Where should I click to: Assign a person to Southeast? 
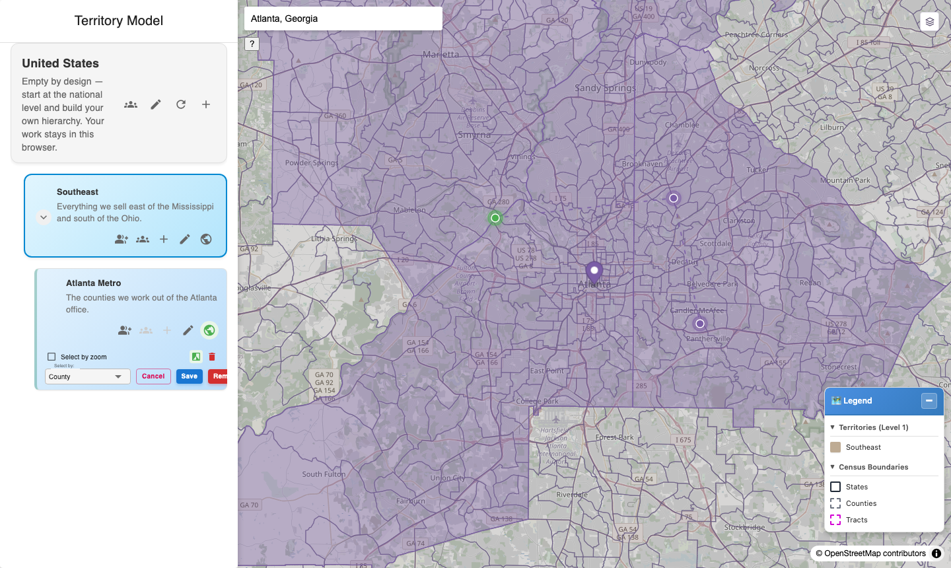point(122,239)
